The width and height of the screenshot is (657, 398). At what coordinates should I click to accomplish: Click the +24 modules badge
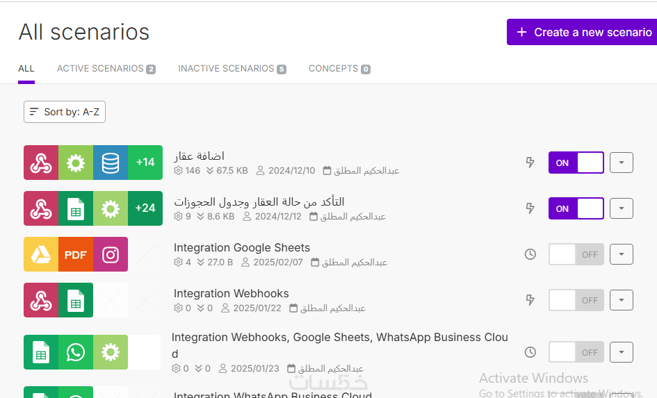click(145, 208)
